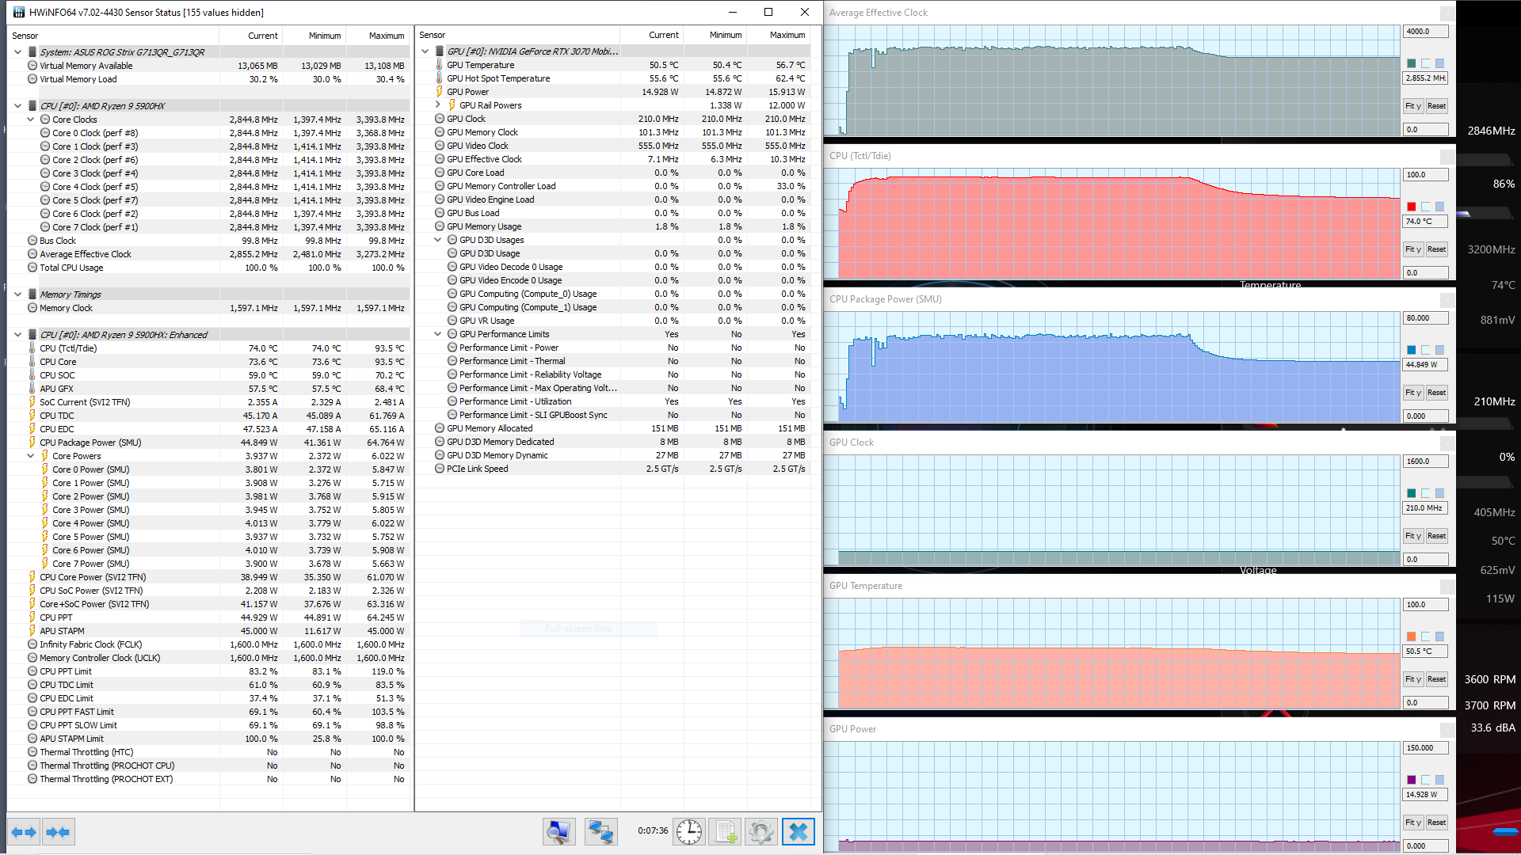Click the expand columns left-right arrows icon
The height and width of the screenshot is (855, 1521).
(x=24, y=832)
